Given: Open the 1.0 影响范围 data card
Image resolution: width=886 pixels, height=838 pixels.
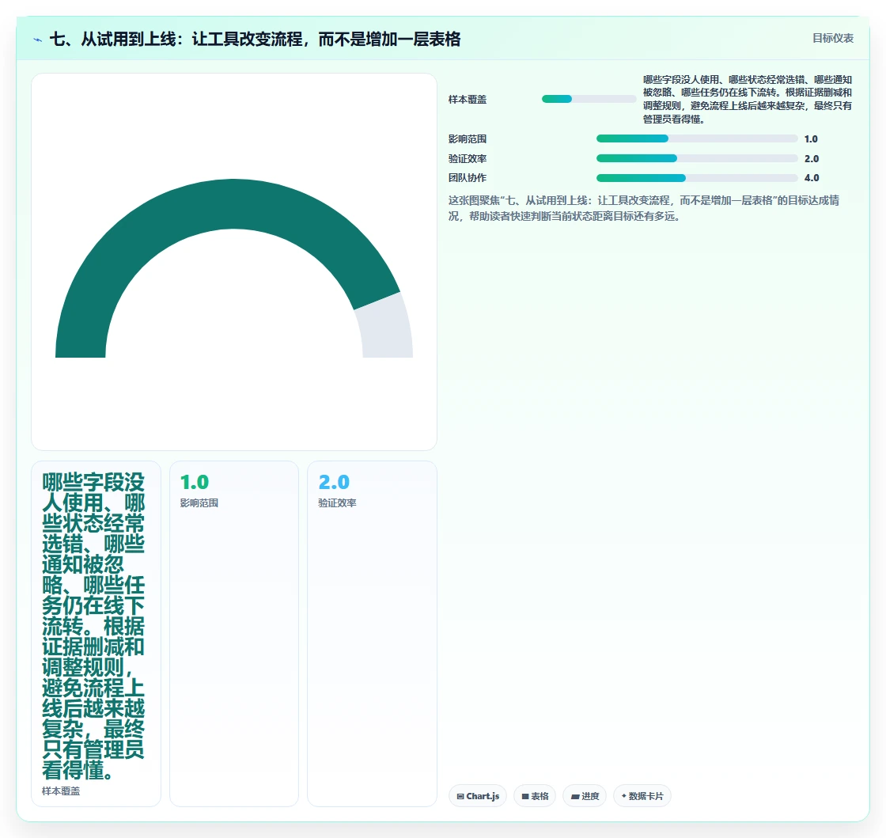Looking at the screenshot, I should pos(234,633).
